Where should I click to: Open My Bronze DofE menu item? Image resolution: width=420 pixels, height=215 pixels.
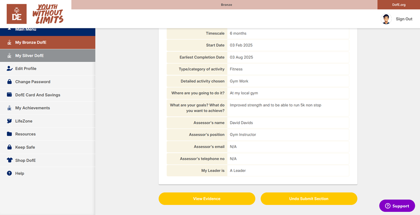point(31,42)
